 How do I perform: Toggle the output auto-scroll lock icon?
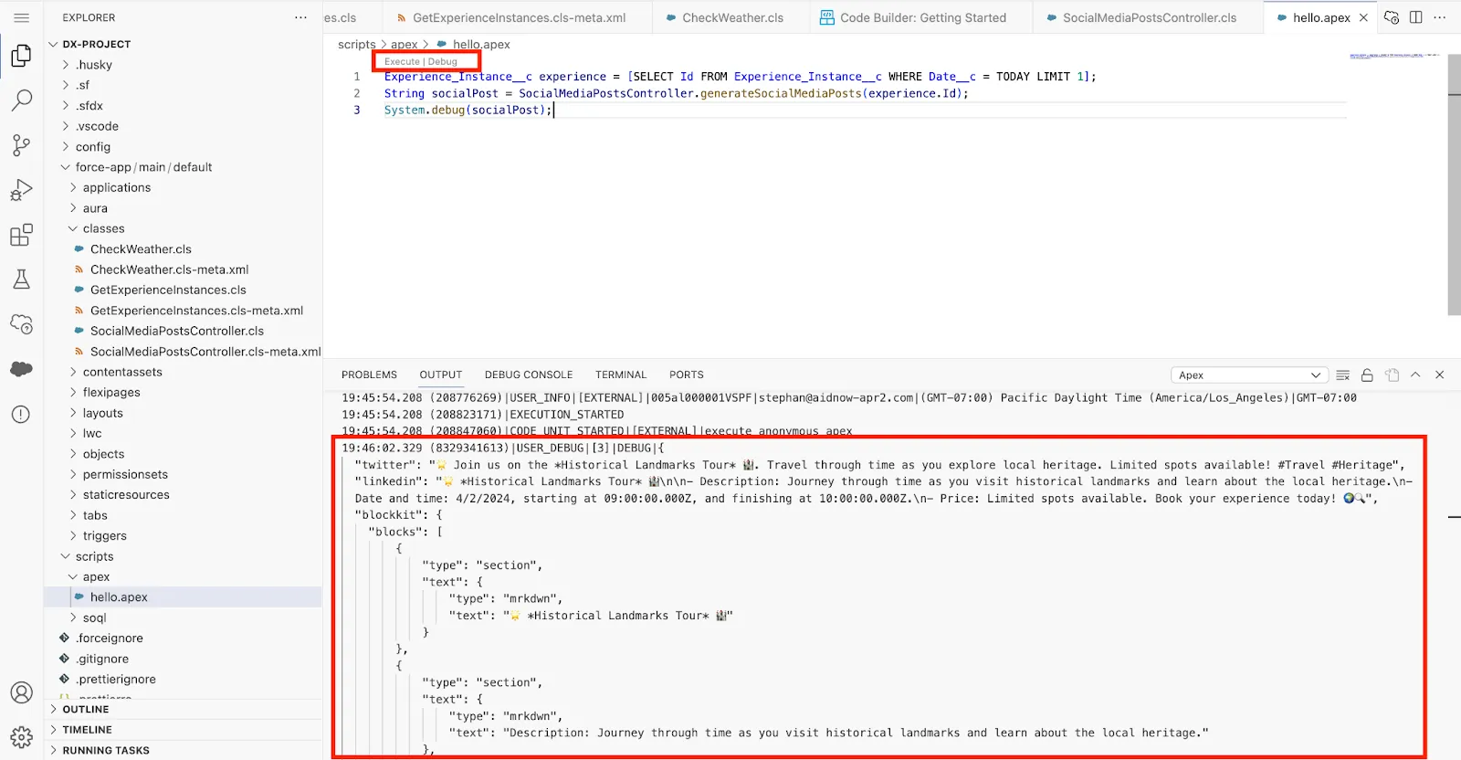[1367, 375]
